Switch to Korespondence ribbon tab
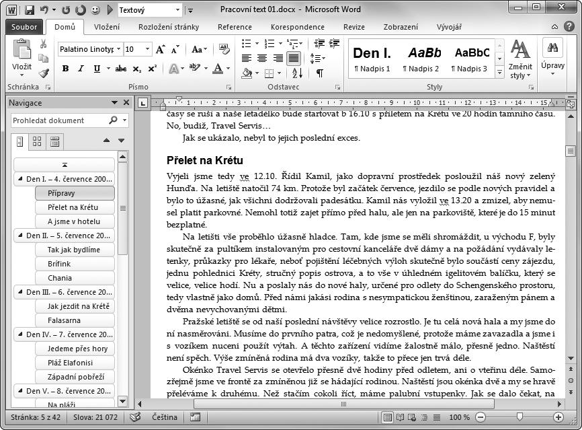The width and height of the screenshot is (582, 430). 297,27
